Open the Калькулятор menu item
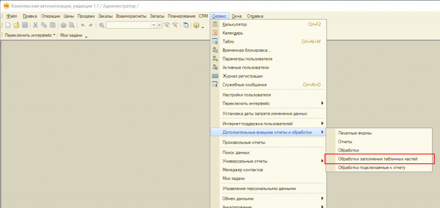 (x=235, y=24)
